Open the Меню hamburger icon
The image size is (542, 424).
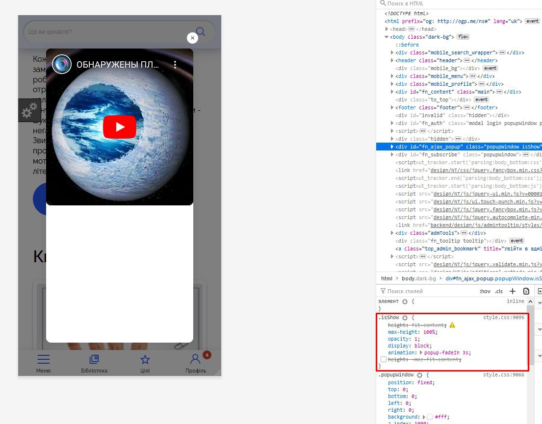coord(43,359)
